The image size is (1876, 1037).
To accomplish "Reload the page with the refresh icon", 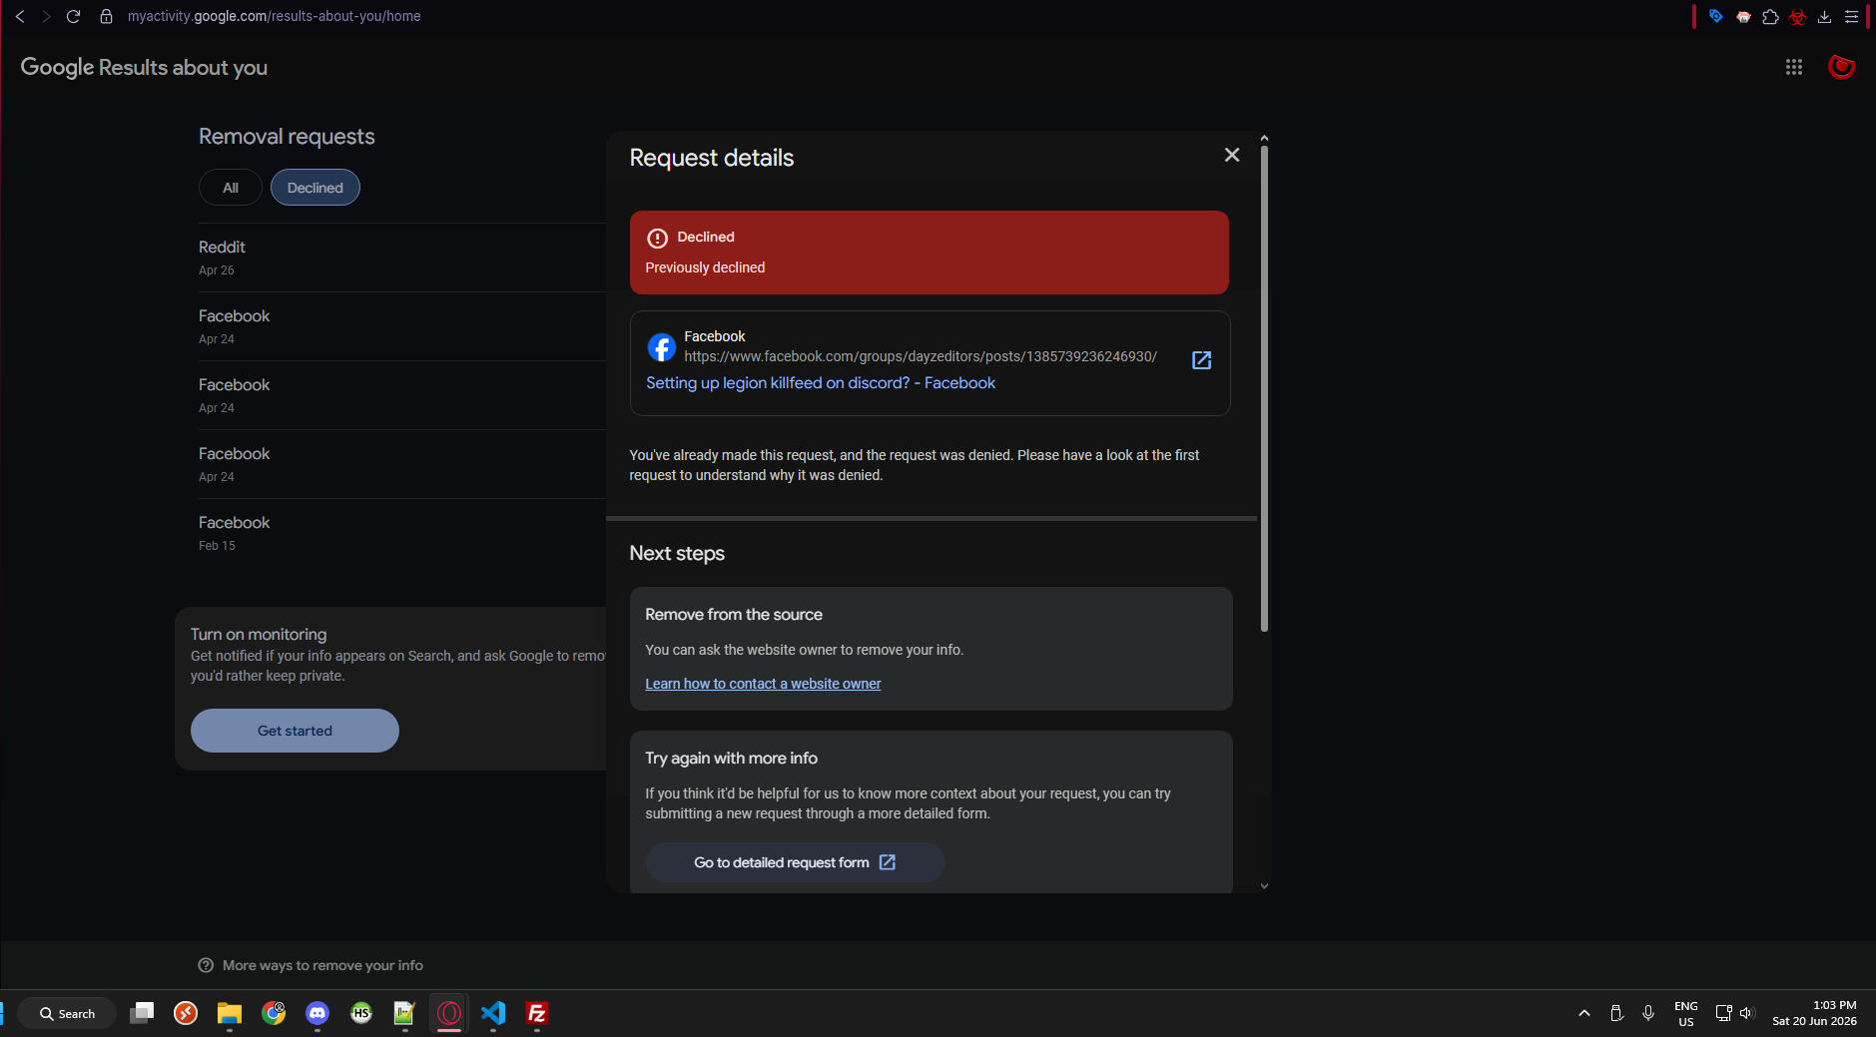I will [x=73, y=16].
